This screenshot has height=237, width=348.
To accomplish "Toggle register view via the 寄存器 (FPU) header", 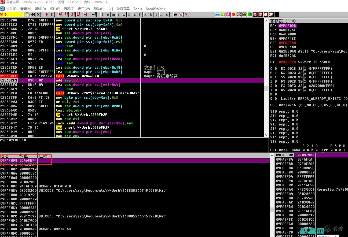I will point(283,21).
